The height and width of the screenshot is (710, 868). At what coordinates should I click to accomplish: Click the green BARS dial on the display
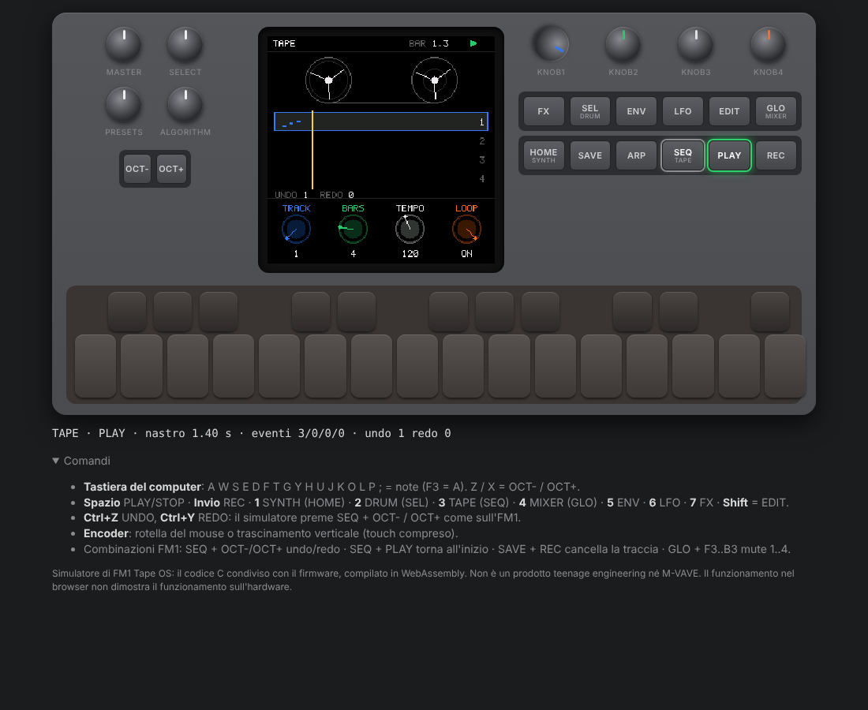click(354, 229)
